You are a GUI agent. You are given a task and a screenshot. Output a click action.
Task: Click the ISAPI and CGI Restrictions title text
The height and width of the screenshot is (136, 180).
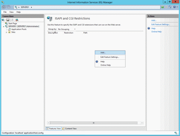[x=72, y=19]
